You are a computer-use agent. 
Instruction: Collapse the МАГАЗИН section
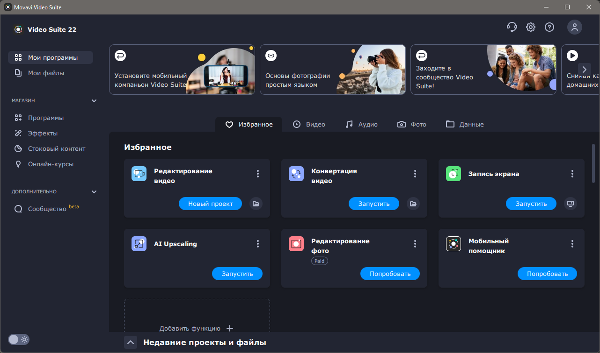94,101
